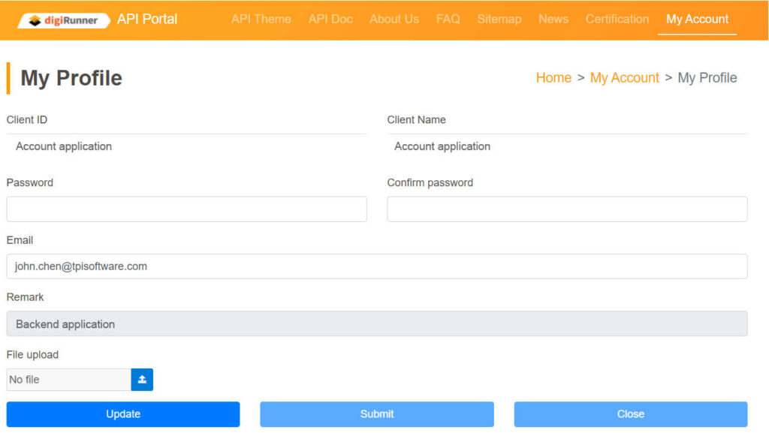Click the Home breadcrumb link
The width and height of the screenshot is (769, 439).
point(553,78)
